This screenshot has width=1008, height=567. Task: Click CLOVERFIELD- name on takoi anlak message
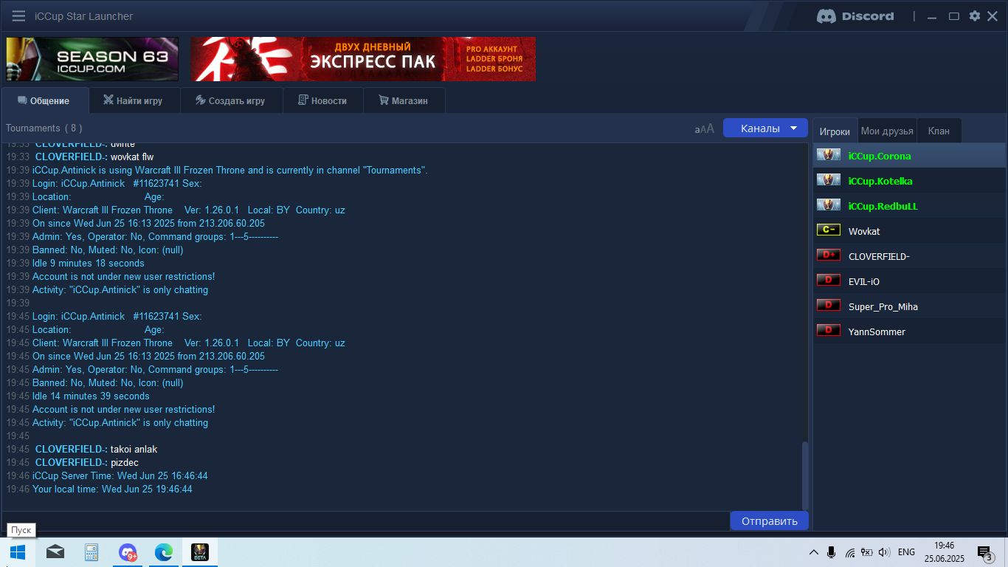[71, 449]
